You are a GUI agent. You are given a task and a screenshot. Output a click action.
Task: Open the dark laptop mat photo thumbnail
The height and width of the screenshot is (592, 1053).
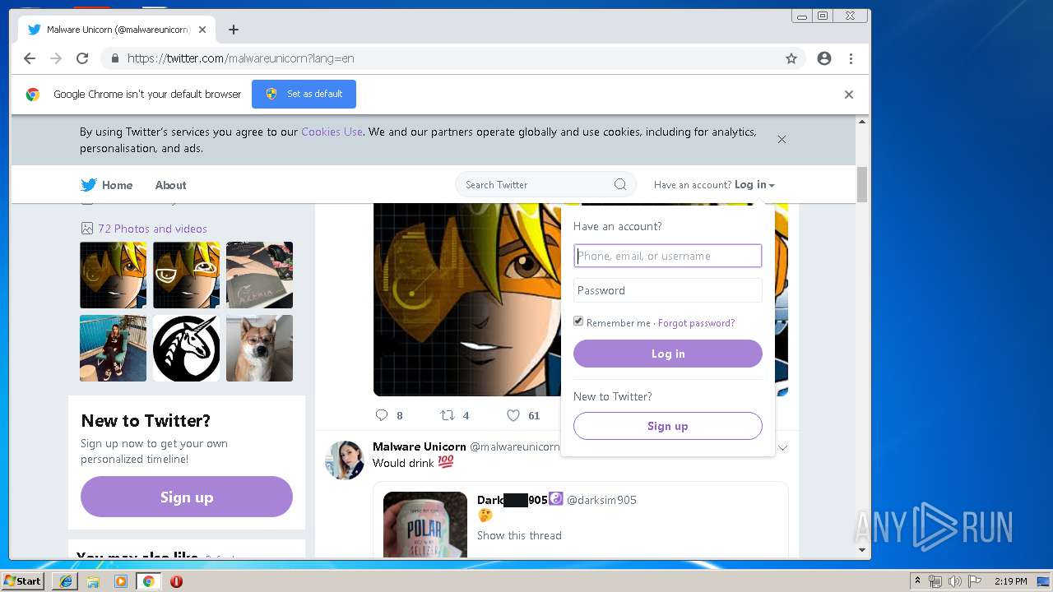[x=259, y=275]
